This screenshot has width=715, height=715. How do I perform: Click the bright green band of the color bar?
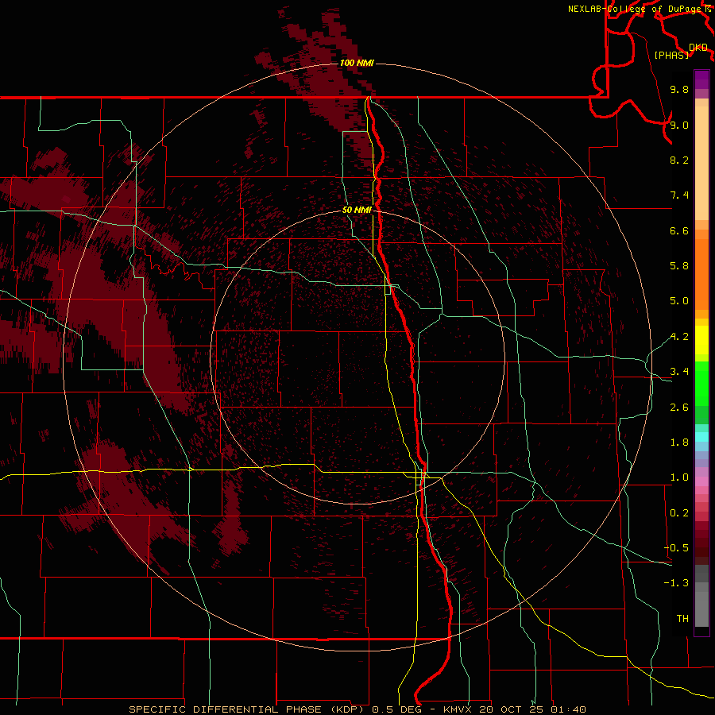pyautogui.click(x=701, y=383)
